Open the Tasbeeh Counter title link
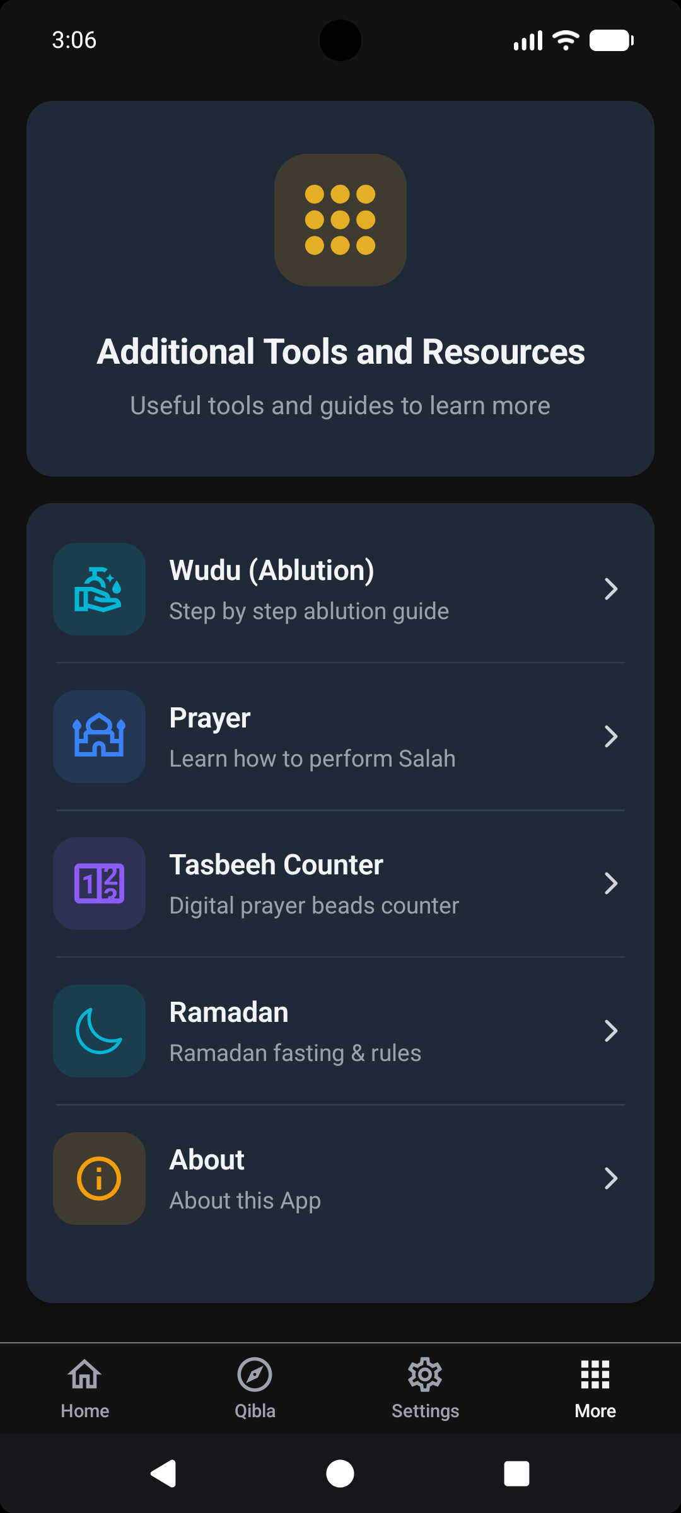 pos(276,865)
